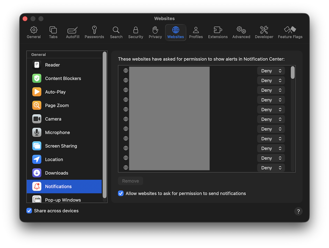Image resolution: width=329 pixels, height=248 pixels.
Task: Select Screen Sharing in the sidebar
Action: (x=64, y=146)
